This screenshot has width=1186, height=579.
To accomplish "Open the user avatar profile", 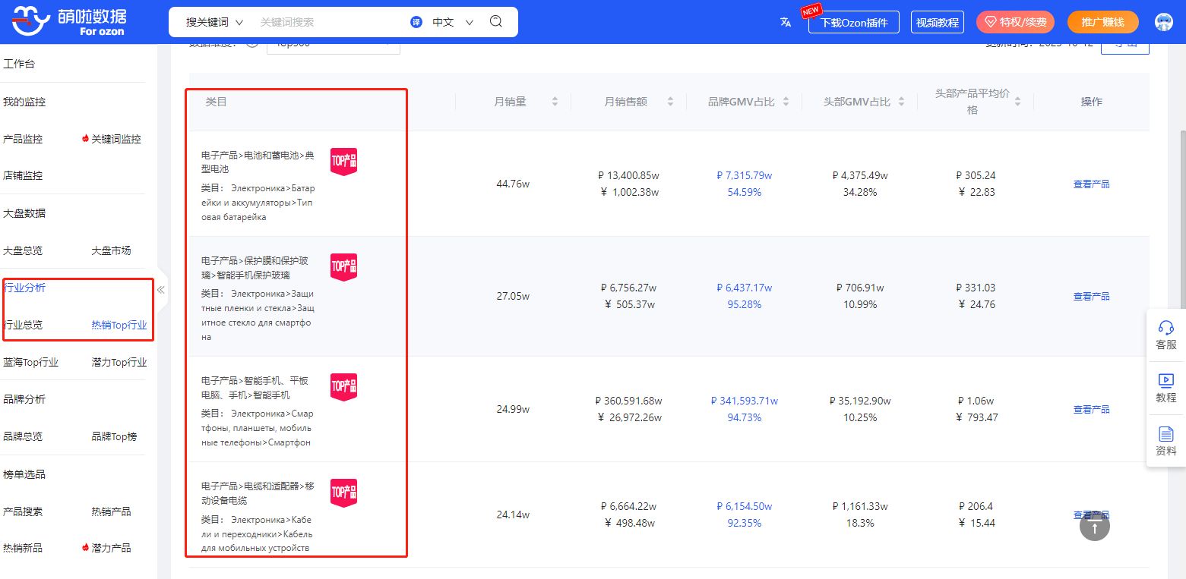I will pyautogui.click(x=1163, y=22).
